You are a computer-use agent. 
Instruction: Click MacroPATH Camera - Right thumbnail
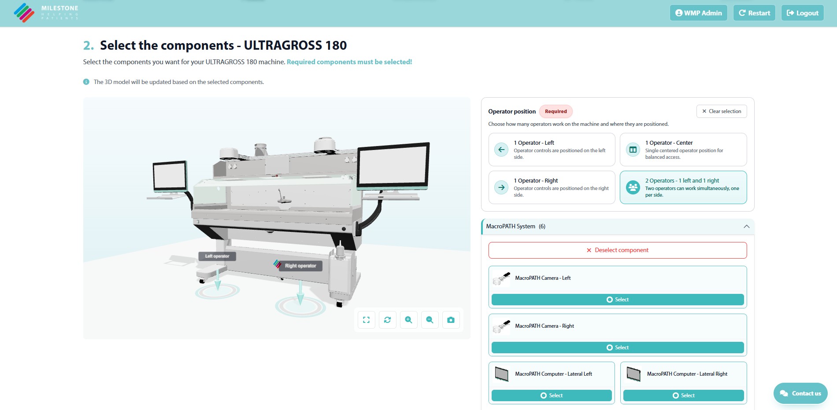pyautogui.click(x=501, y=326)
